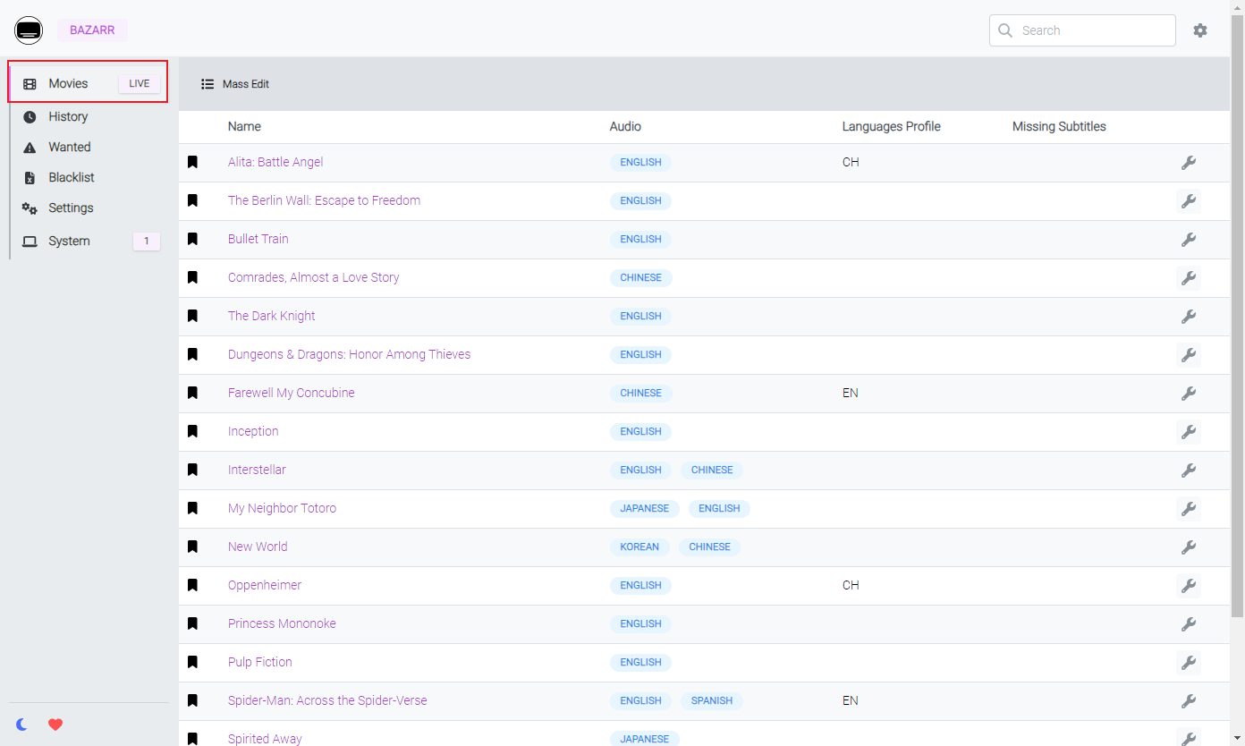Open Spider-Man: Across the Spider-Verse link

point(327,700)
